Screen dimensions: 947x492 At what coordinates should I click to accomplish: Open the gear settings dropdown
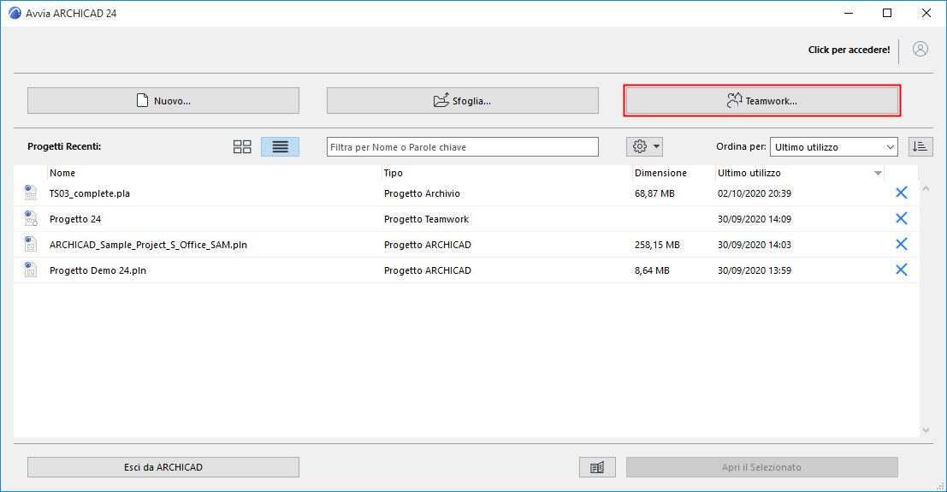[644, 146]
